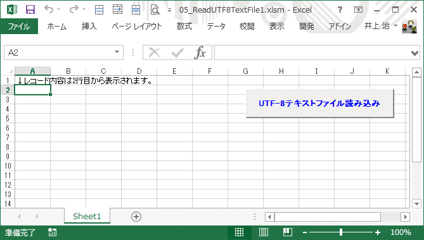Run the UTF-8テキストファイル読み込み button
The image size is (424, 240).
[x=319, y=104]
